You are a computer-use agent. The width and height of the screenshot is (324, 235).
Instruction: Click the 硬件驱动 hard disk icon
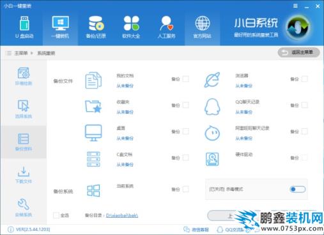click(x=212, y=159)
